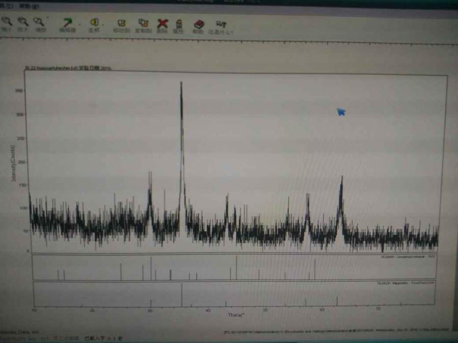Click the Copy To toolbar icon
Screen dimensions: 458x343
[x=143, y=23]
